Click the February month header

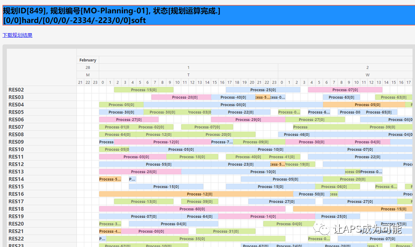(88, 60)
